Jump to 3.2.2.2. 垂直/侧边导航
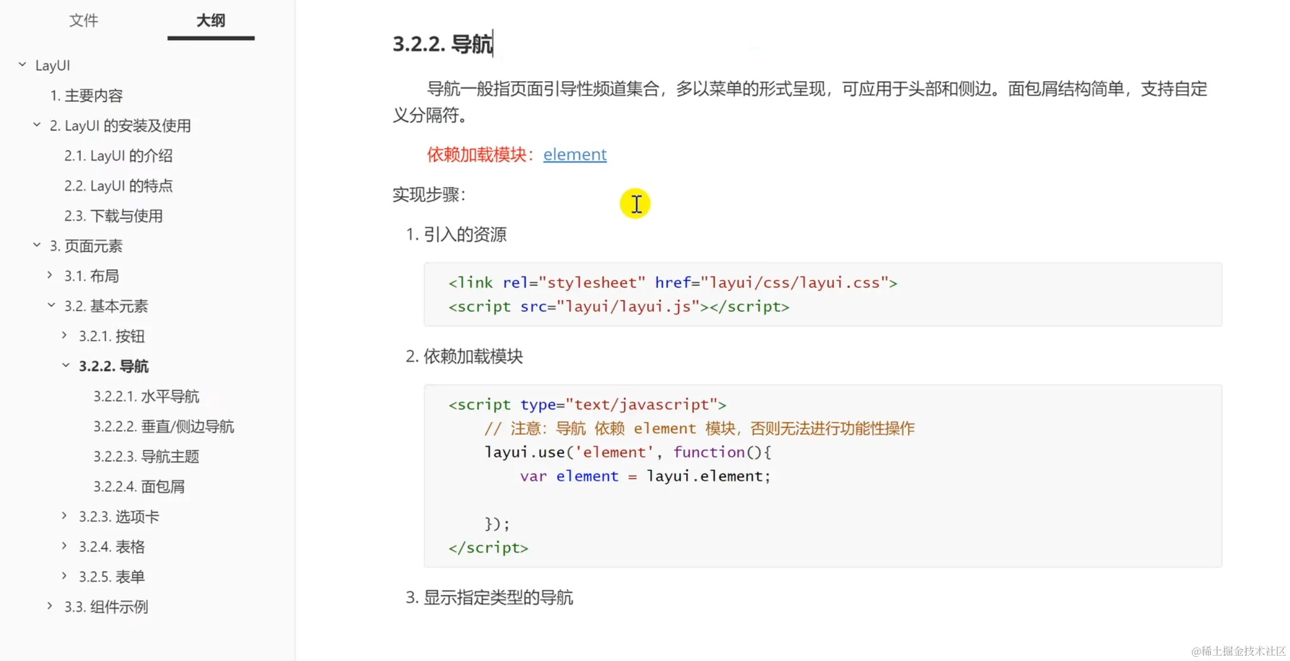This screenshot has width=1290, height=661. pyautogui.click(x=164, y=426)
